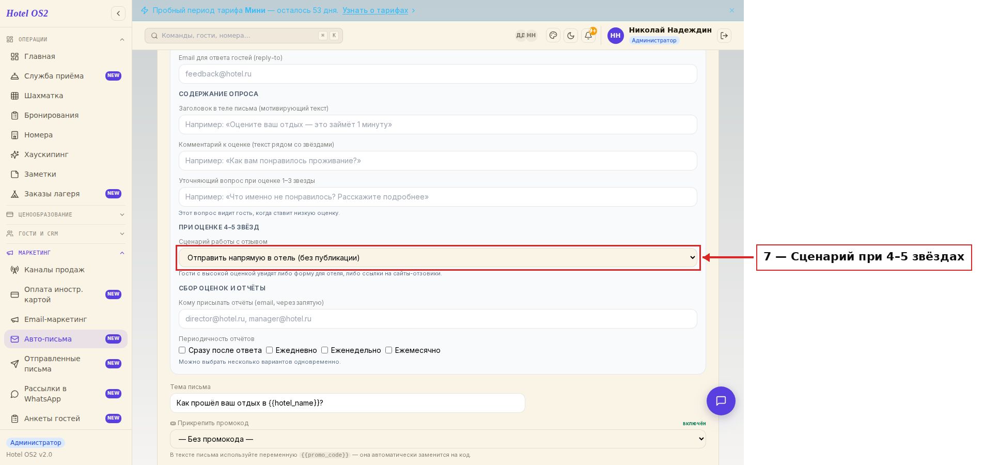The image size is (984, 465).
Task: Click Администратор badge in sidebar footer
Action: point(36,443)
